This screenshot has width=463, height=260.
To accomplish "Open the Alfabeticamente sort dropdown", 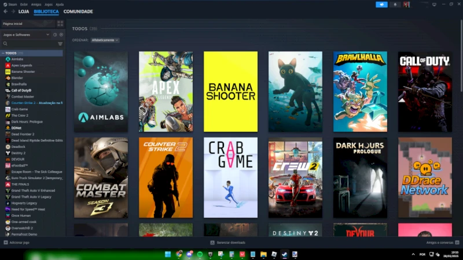I will 105,40.
